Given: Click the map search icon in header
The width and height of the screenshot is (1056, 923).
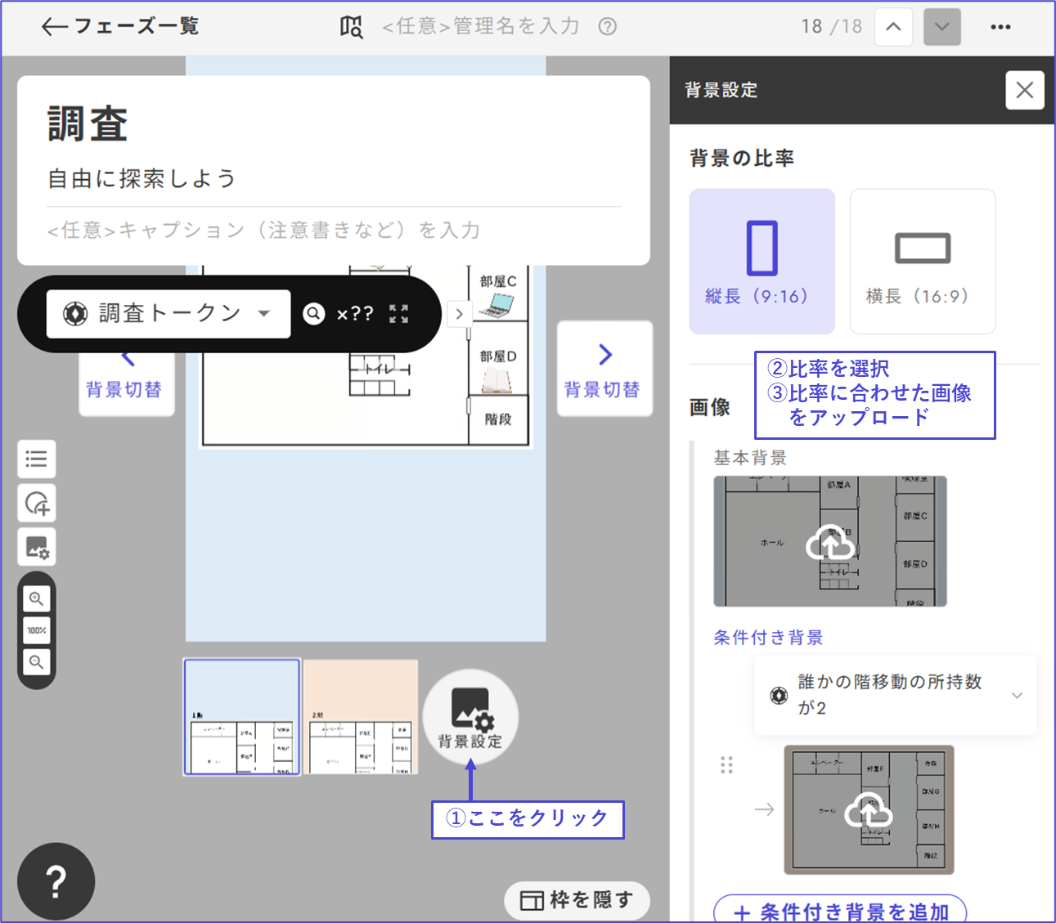Looking at the screenshot, I should click(351, 27).
